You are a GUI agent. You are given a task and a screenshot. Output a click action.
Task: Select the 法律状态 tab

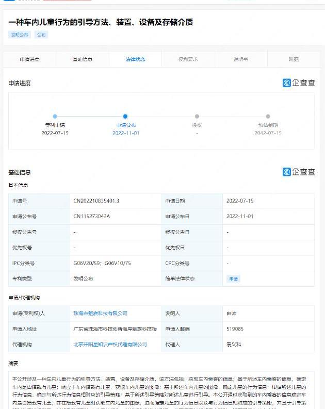pyautogui.click(x=135, y=59)
